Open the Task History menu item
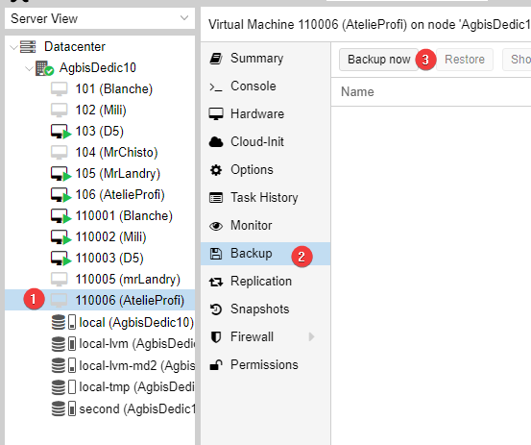 265,198
